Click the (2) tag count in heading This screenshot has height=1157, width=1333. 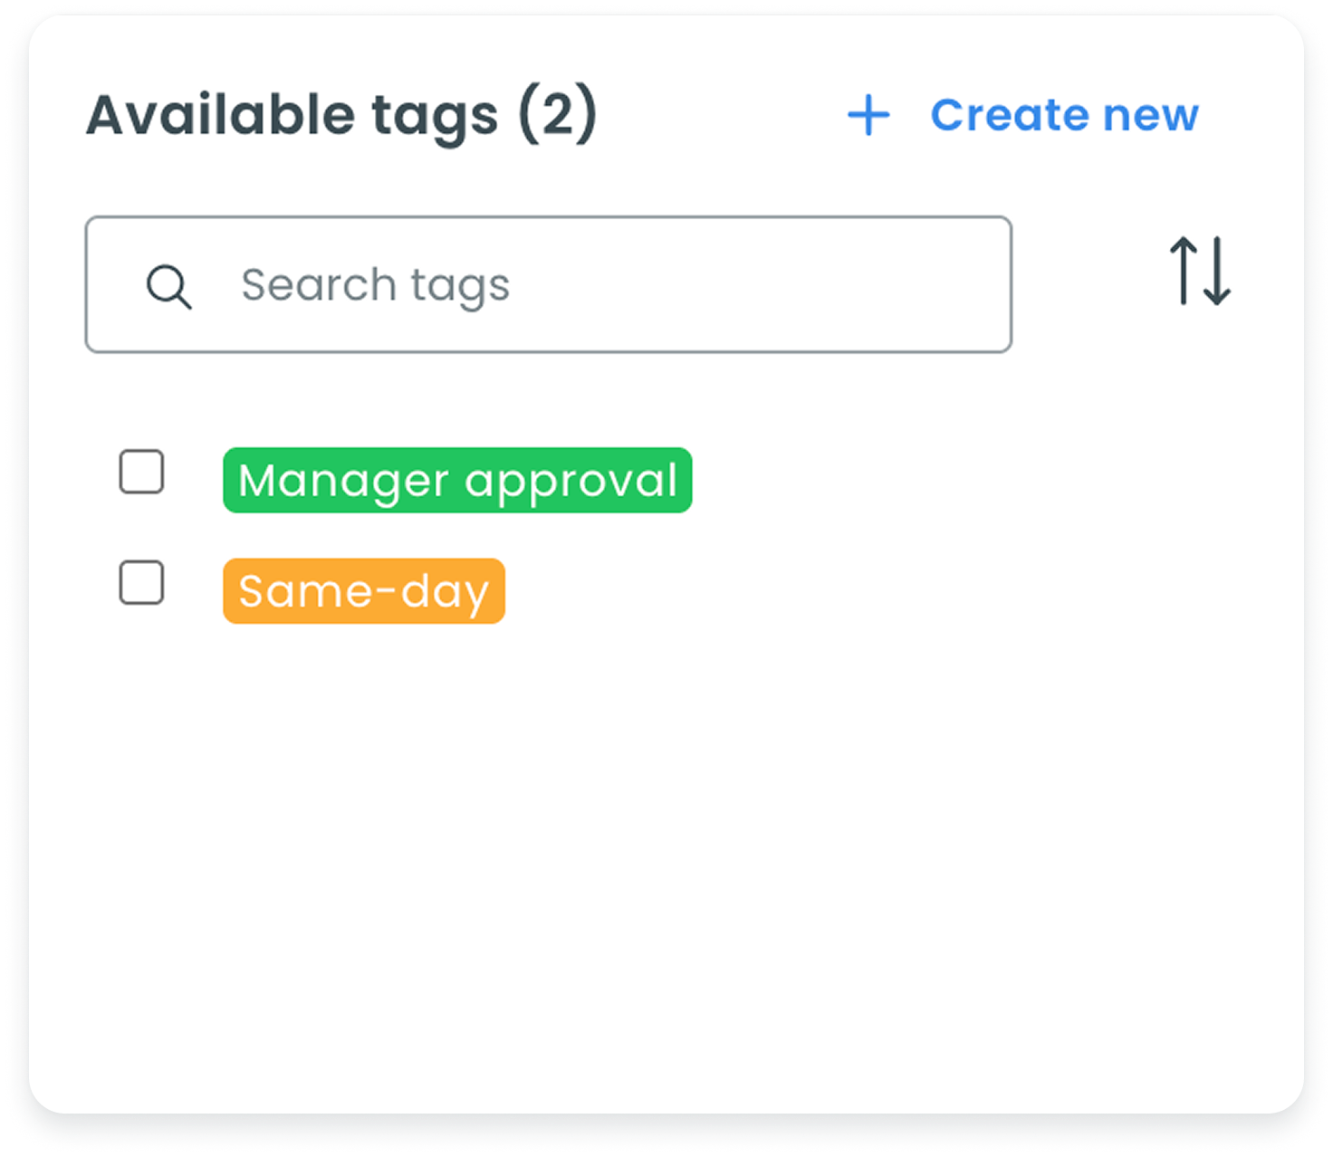558,115
